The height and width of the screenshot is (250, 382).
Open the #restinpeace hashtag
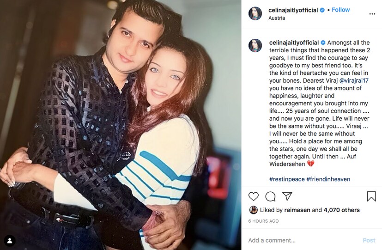coord(286,179)
